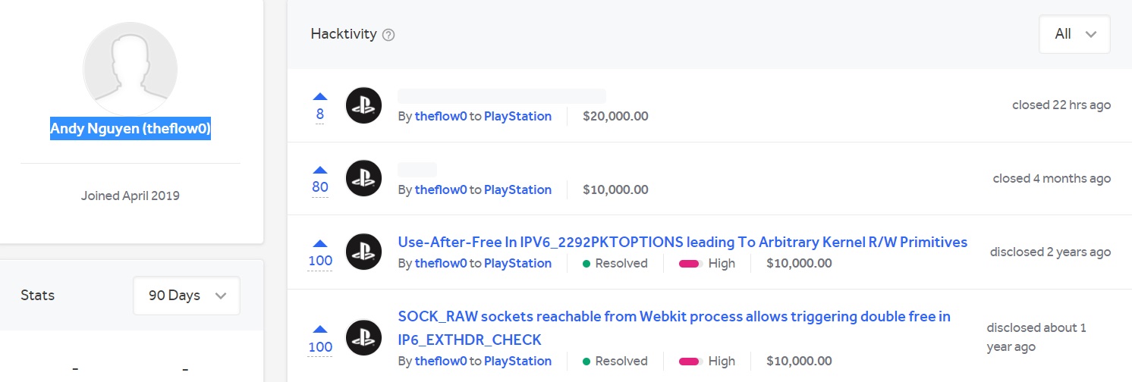Click PlayStation program link on the 80-vote report
The width and height of the screenshot is (1132, 382).
pos(517,189)
